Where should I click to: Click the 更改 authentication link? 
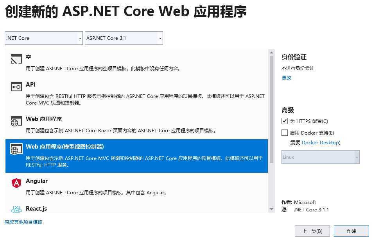(286, 78)
